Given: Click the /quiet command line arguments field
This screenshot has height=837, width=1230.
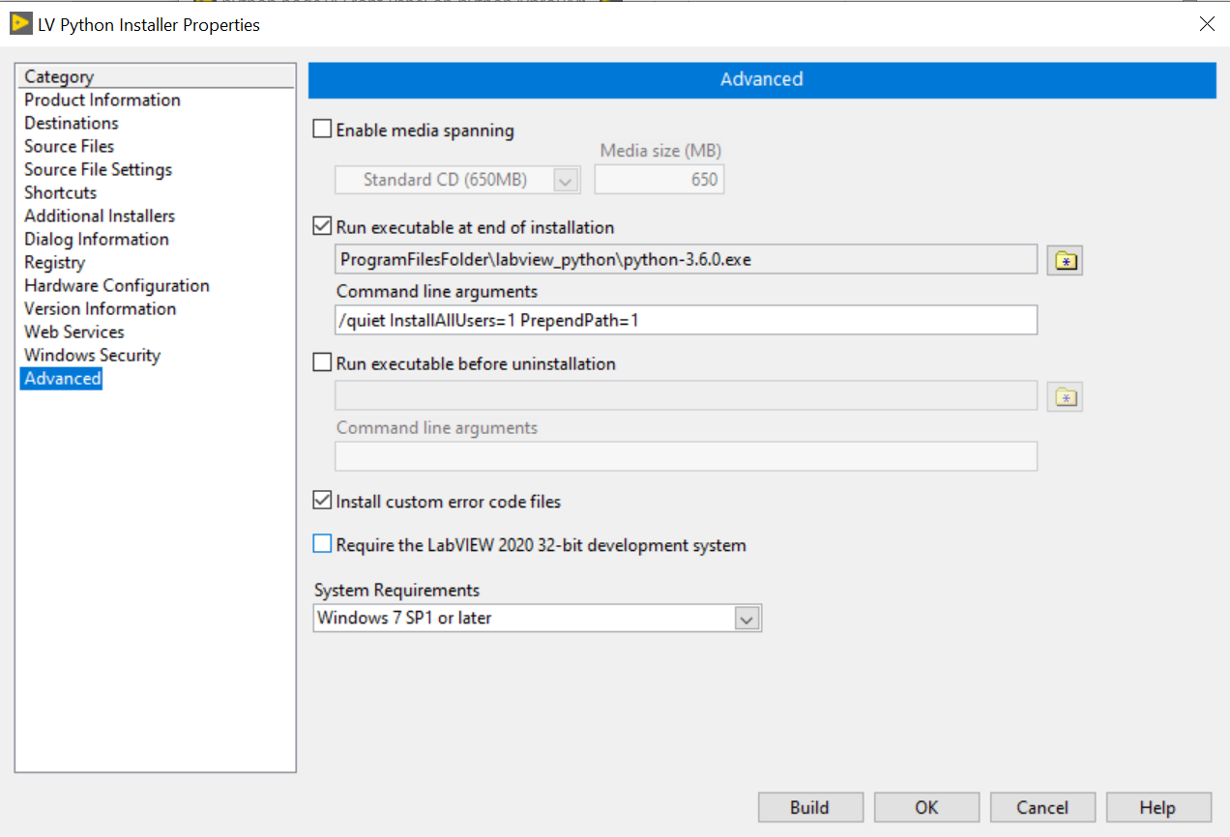Looking at the screenshot, I should (687, 320).
